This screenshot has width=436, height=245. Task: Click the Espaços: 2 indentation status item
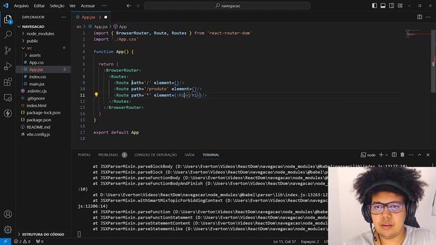[x=310, y=242]
